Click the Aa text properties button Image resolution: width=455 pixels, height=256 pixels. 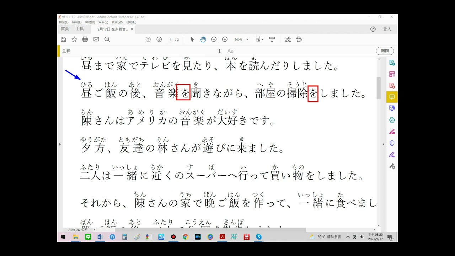click(x=230, y=51)
